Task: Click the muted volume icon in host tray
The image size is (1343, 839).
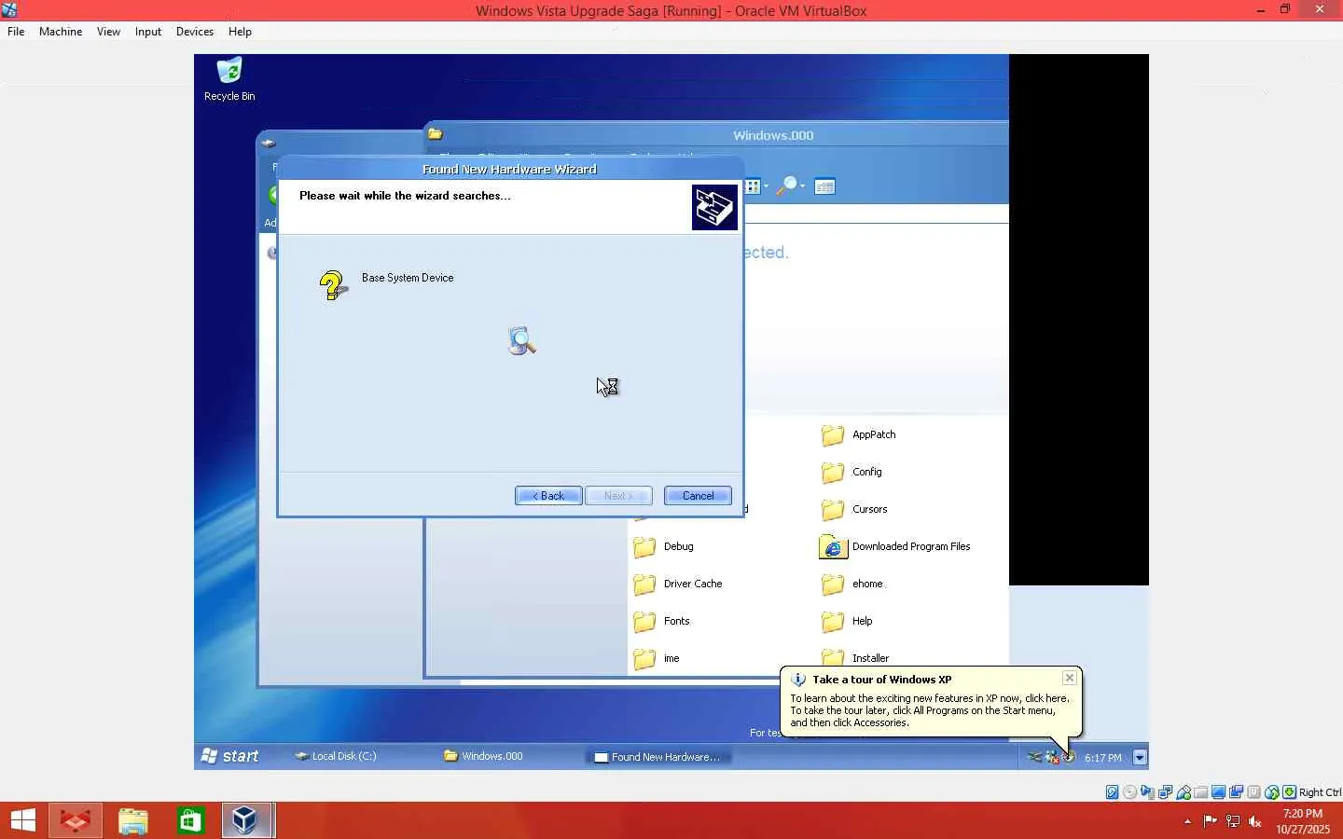Action: [x=1255, y=821]
